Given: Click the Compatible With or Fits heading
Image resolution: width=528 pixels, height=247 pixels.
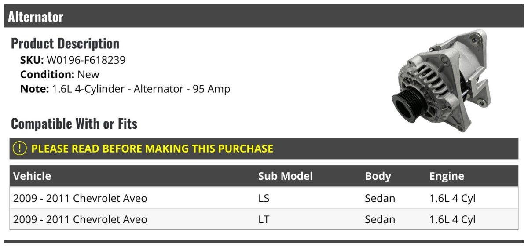Looking at the screenshot, I should (x=74, y=124).
